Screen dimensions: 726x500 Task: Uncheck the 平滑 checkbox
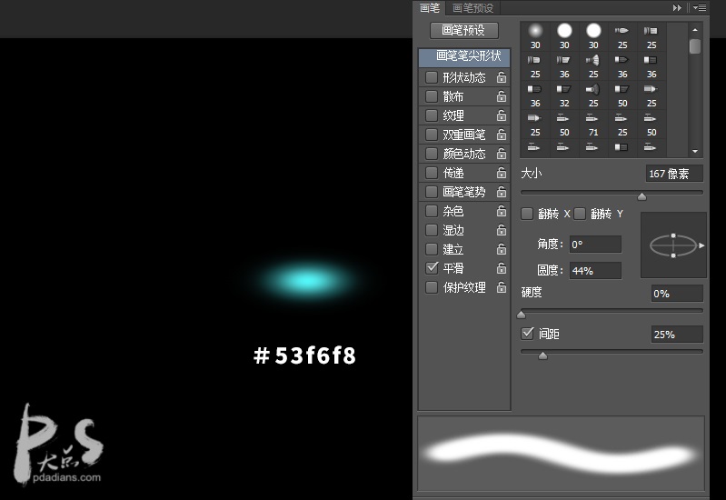point(432,268)
